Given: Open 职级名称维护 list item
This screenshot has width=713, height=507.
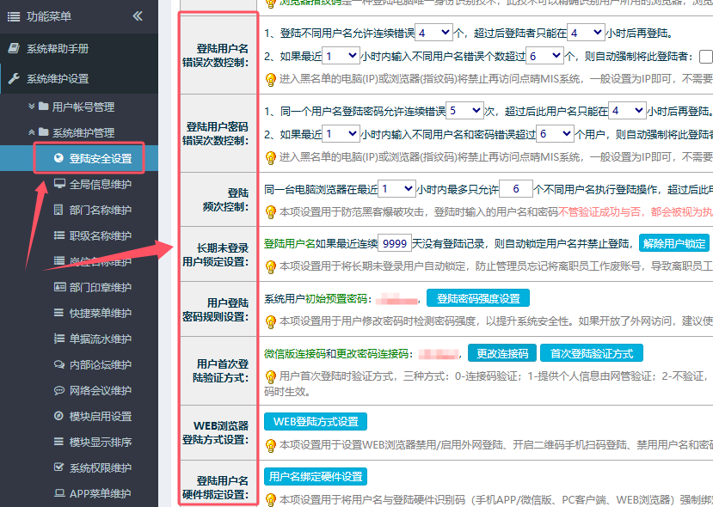Looking at the screenshot, I should tap(100, 236).
